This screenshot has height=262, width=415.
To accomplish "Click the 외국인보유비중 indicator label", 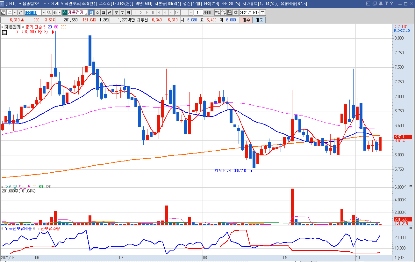I will pyautogui.click(x=18, y=228).
